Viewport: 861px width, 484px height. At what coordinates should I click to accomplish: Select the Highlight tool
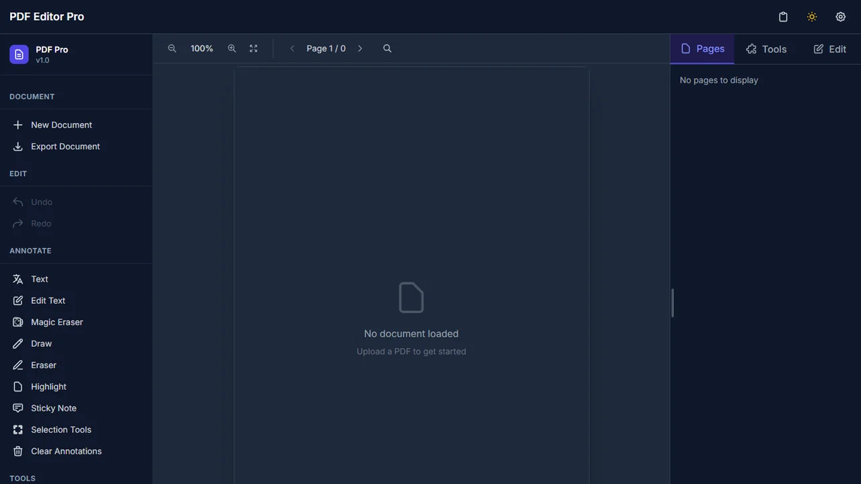pyautogui.click(x=76, y=387)
